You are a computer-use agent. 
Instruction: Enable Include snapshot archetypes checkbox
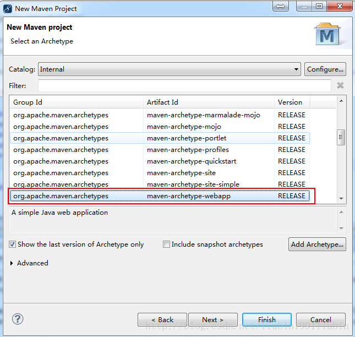coord(166,244)
